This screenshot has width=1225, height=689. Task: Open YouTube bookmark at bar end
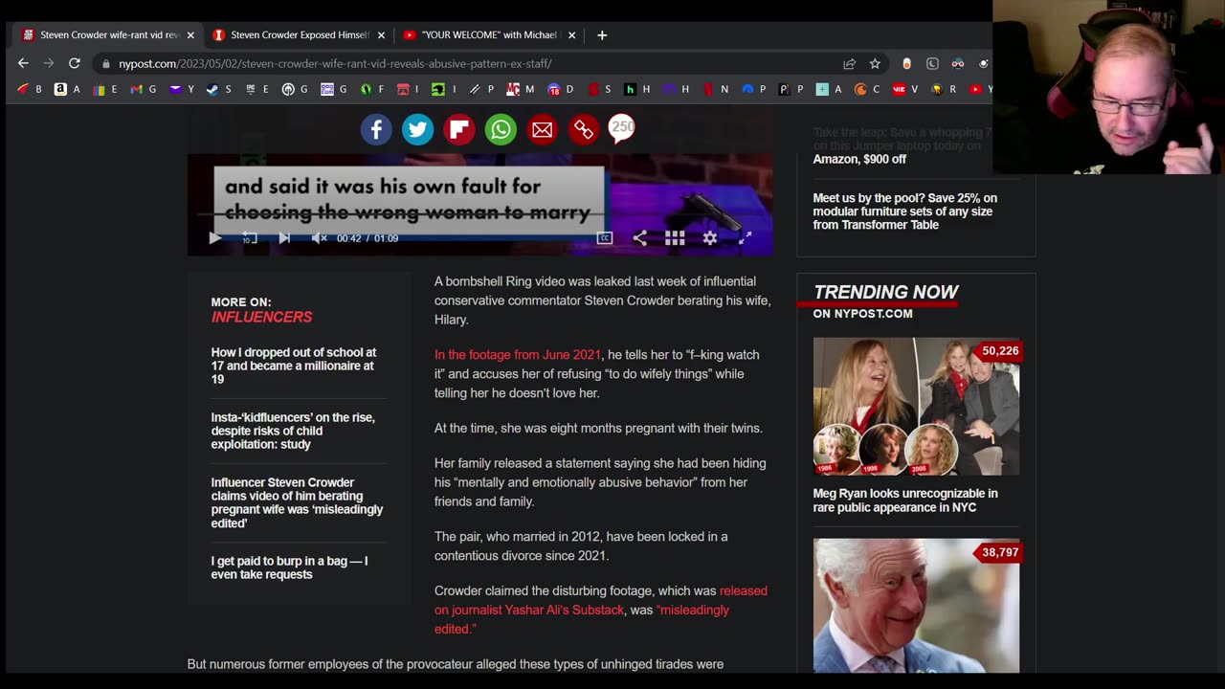click(980, 89)
